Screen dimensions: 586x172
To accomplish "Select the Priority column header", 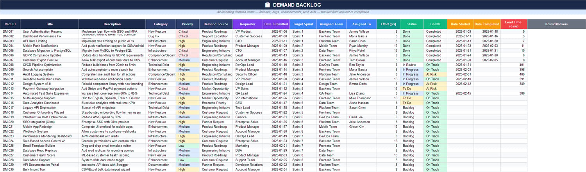I will click(x=188, y=24).
